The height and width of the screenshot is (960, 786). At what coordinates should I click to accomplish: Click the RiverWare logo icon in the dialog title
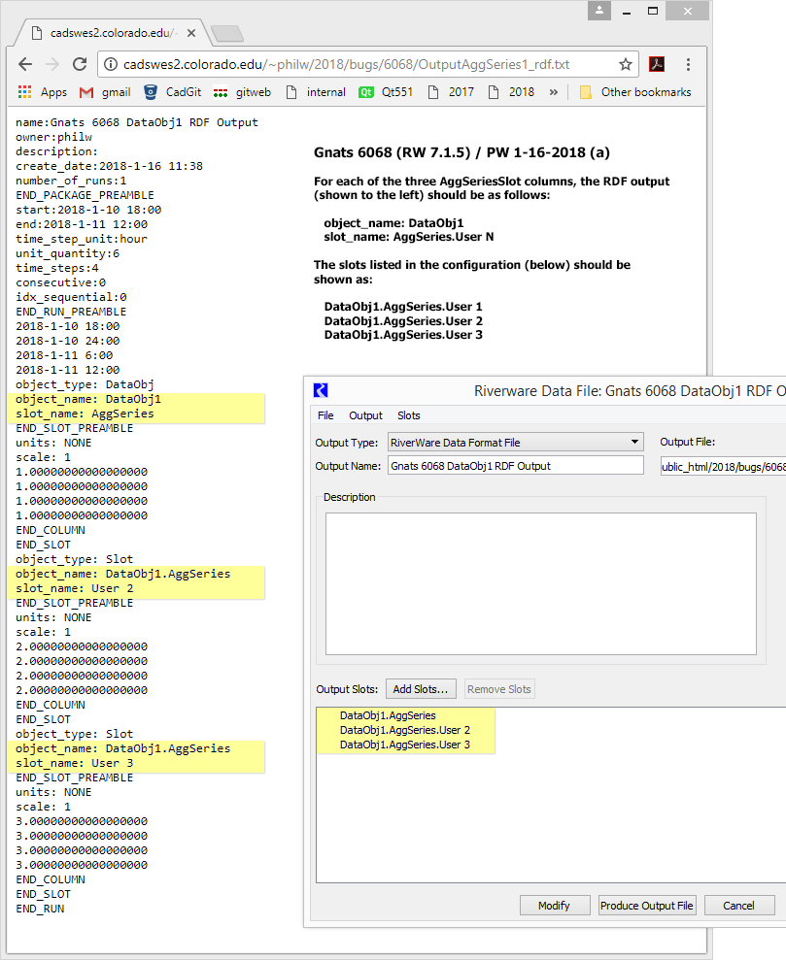(321, 390)
